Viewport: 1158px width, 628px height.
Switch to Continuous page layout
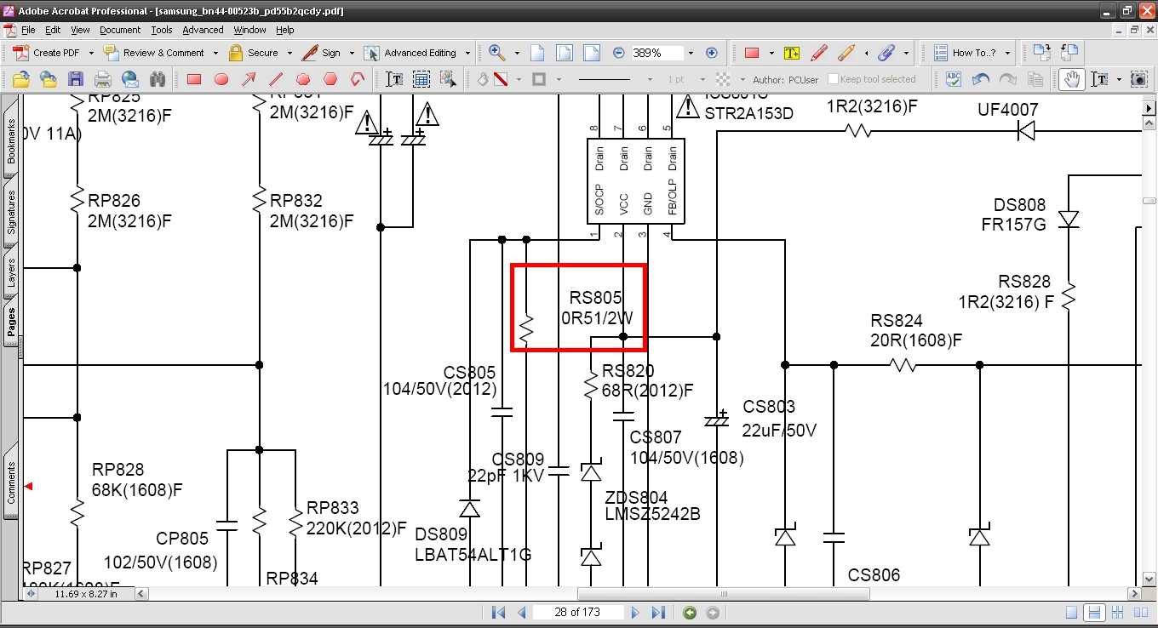tap(1095, 613)
